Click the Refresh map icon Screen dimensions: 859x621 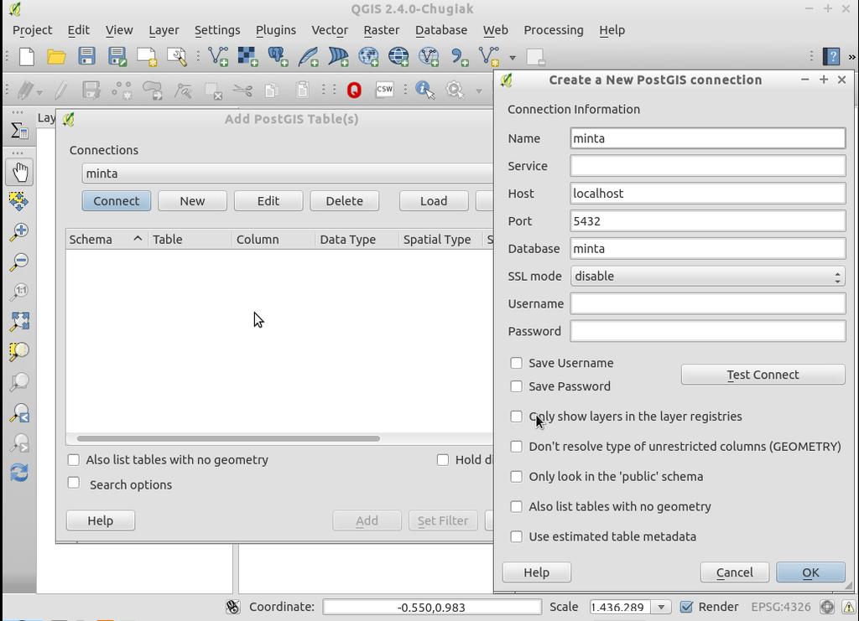[x=19, y=472]
